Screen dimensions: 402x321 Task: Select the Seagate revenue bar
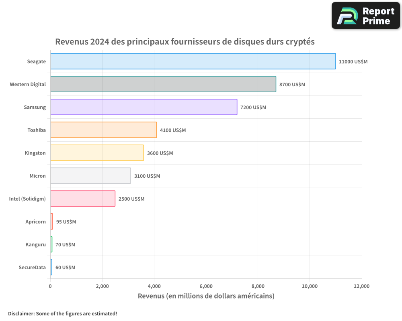point(193,61)
